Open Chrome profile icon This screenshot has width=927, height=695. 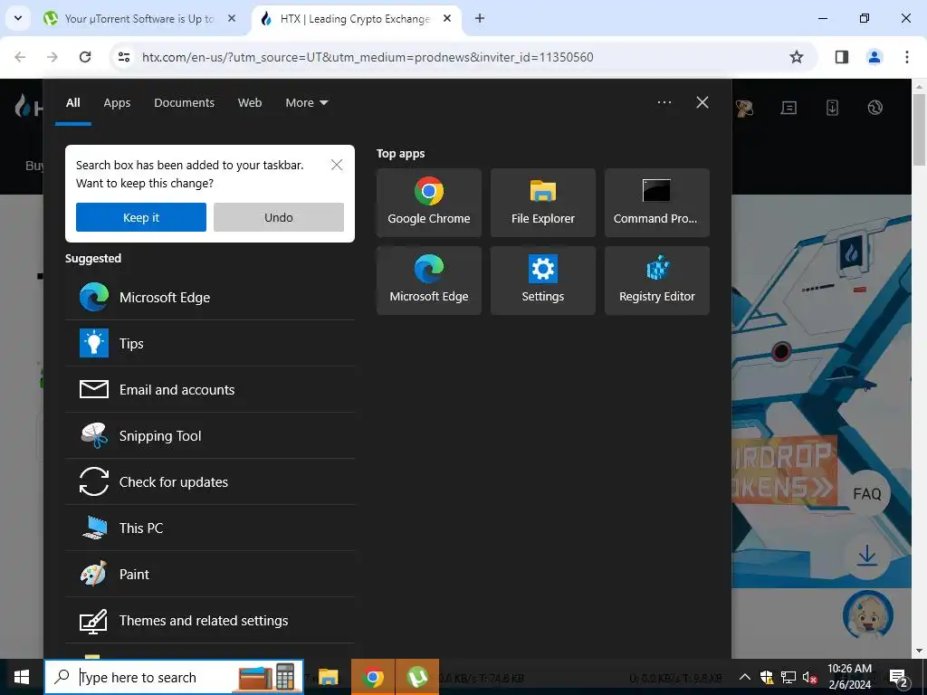[874, 57]
